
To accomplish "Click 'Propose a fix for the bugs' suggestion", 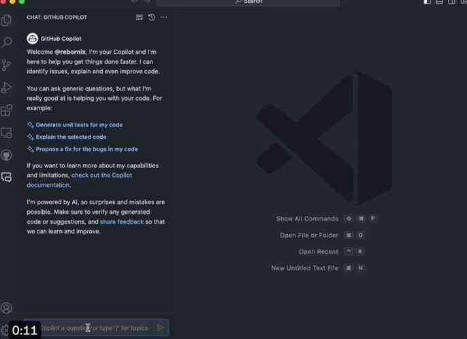I will click(x=86, y=149).
